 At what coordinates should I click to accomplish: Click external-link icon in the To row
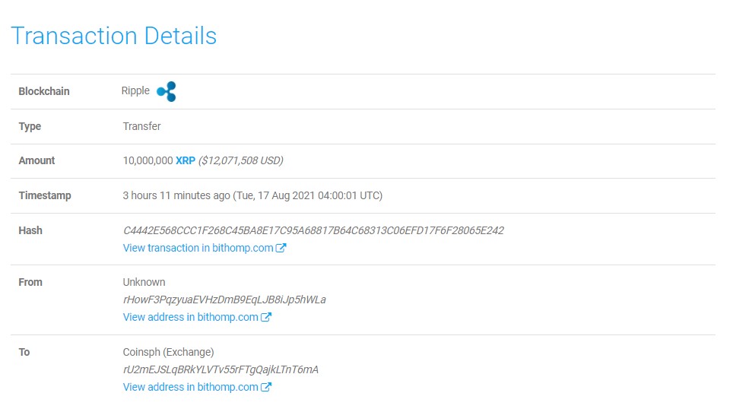click(x=266, y=387)
